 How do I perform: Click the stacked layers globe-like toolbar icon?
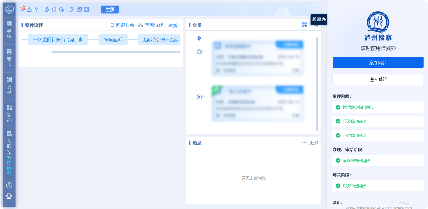[x=47, y=10]
